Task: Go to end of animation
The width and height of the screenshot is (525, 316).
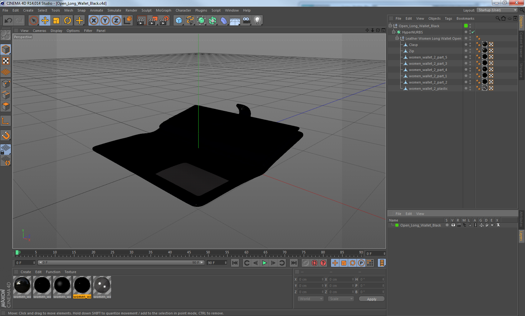Action: (294, 263)
